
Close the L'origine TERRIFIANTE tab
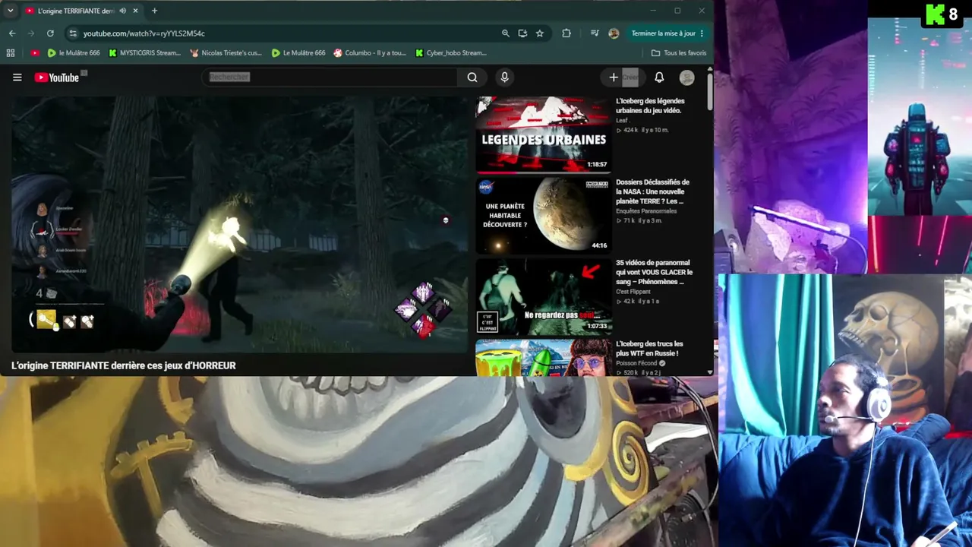(136, 11)
